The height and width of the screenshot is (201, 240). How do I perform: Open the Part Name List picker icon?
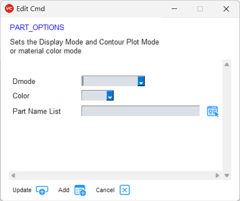(x=212, y=111)
